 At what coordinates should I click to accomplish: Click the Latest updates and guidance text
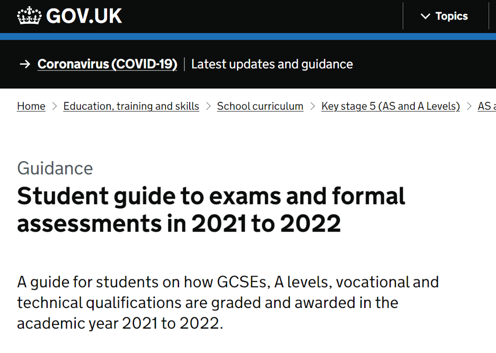[272, 64]
